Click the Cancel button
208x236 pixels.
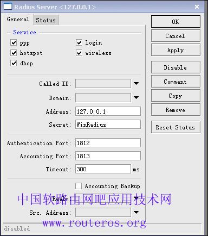point(175,36)
